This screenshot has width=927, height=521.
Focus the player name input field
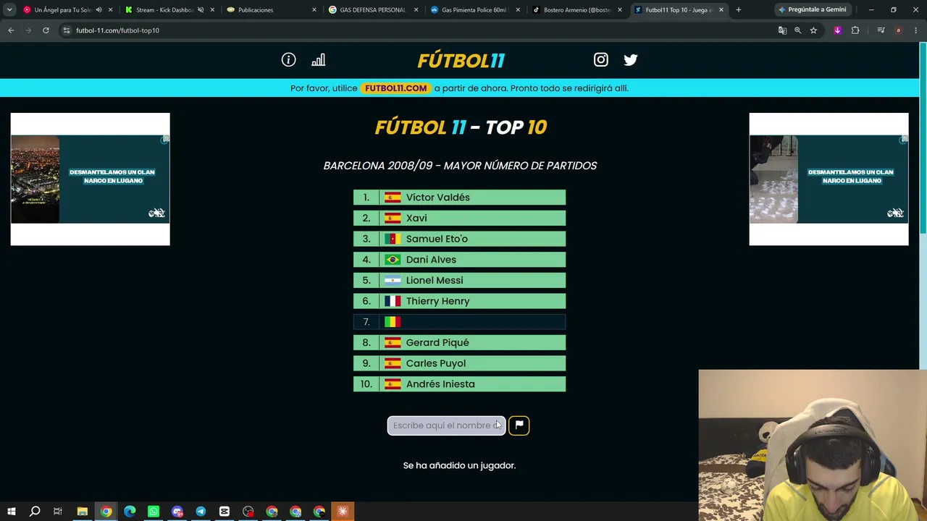(446, 425)
